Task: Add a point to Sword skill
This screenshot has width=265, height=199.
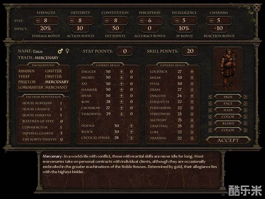Action: tap(122, 78)
